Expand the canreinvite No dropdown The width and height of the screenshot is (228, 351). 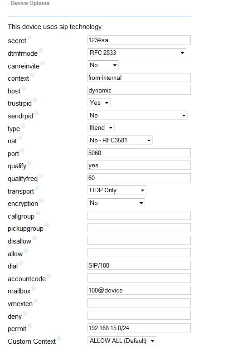pyautogui.click(x=103, y=65)
